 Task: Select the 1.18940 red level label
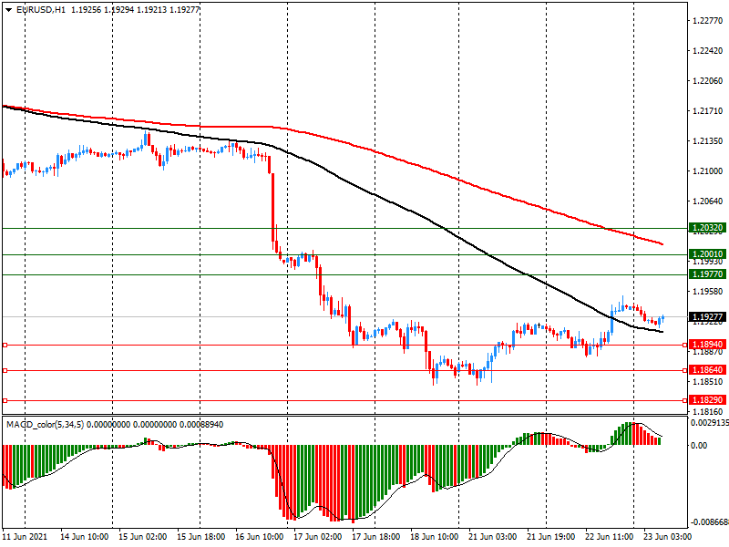coord(707,345)
